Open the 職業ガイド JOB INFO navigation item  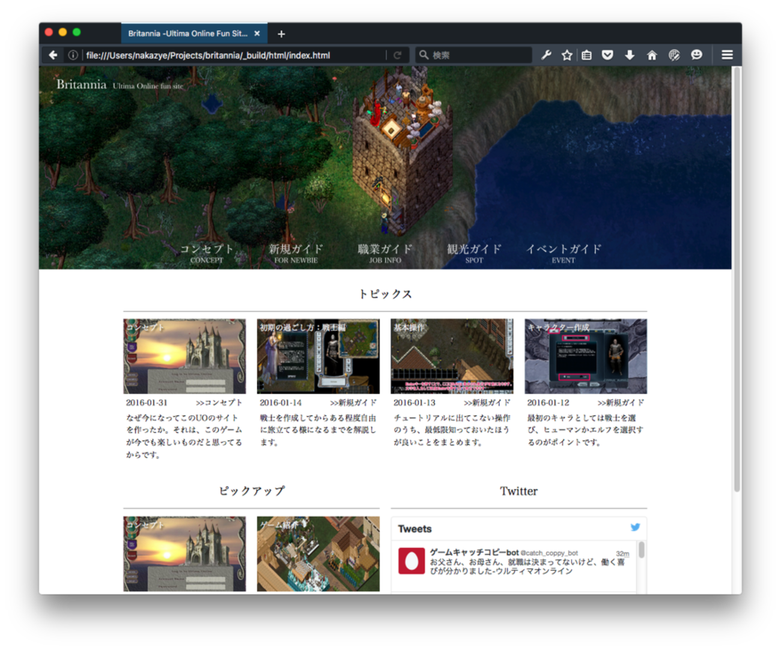[385, 253]
